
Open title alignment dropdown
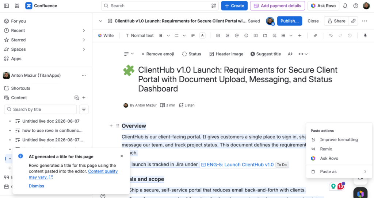129,54
